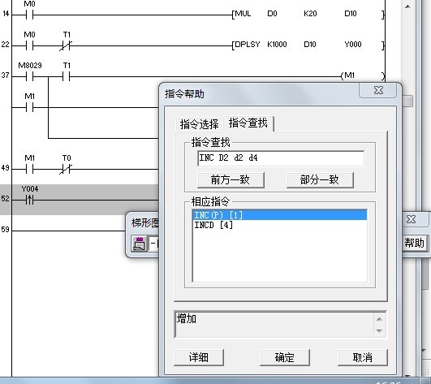Close the 指令帮助 dialog
The width and height of the screenshot is (431, 384).
point(378,90)
